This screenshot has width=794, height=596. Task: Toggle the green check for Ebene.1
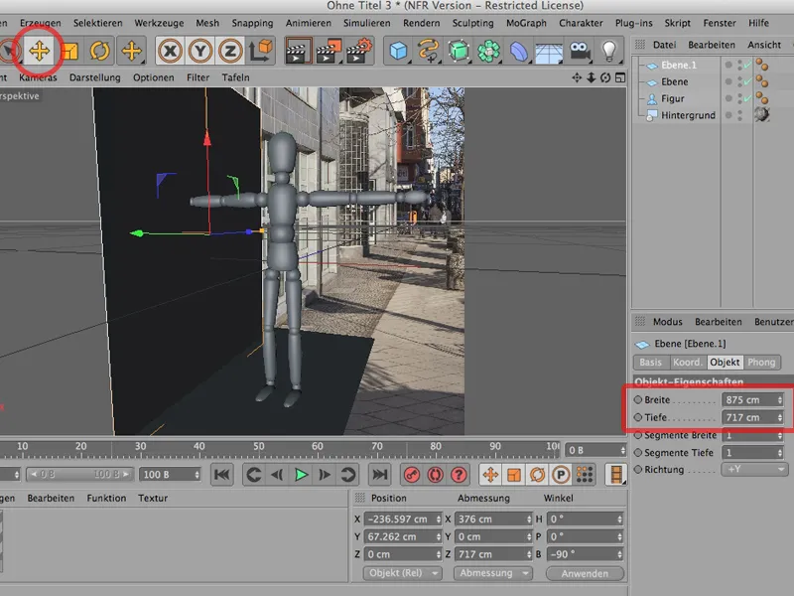tap(748, 65)
